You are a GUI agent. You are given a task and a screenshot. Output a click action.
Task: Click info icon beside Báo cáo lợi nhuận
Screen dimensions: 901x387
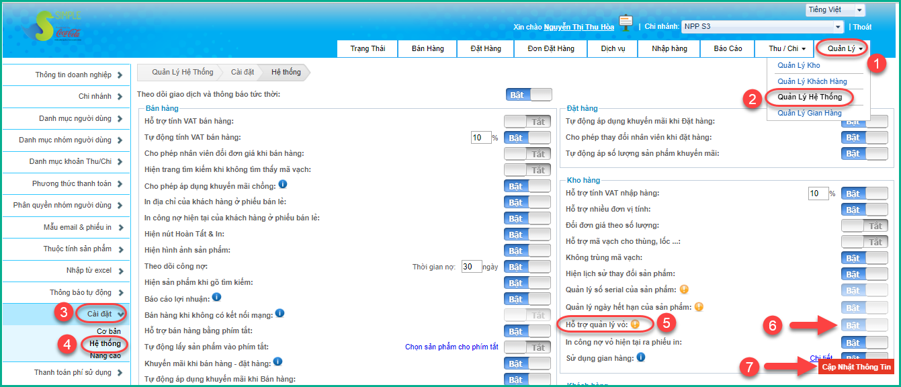pyautogui.click(x=217, y=297)
